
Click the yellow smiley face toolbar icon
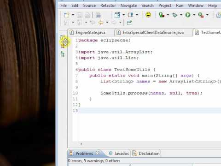[x=148, y=15]
